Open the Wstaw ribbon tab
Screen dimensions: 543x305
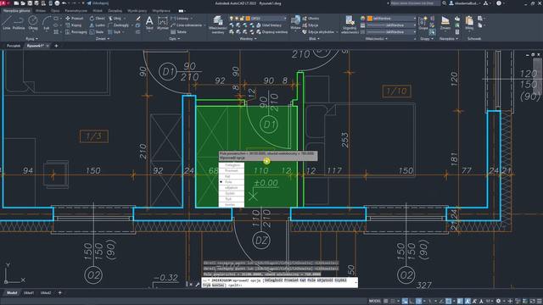[x=41, y=11]
